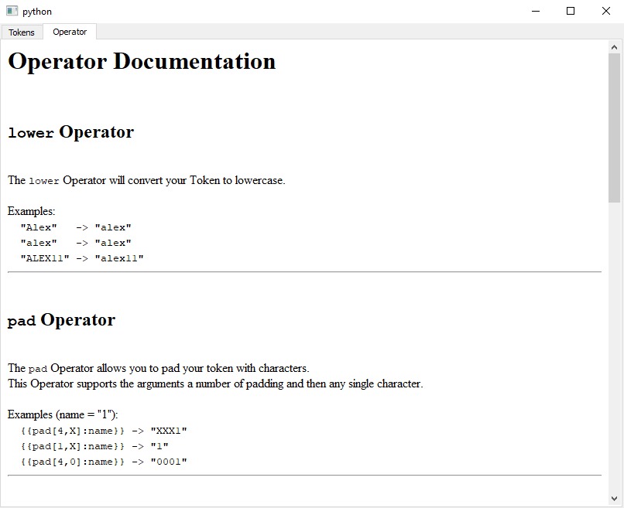Click the Operator Documentation heading
624x508 pixels.
click(x=142, y=62)
